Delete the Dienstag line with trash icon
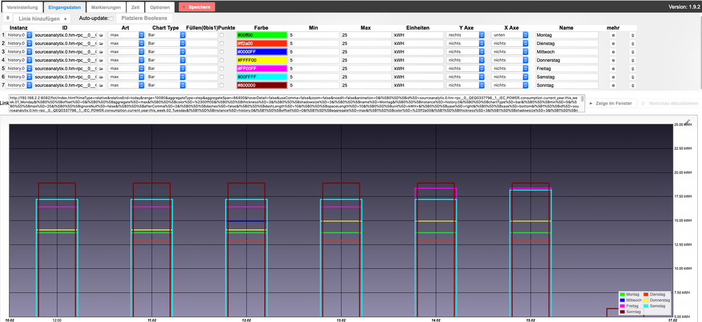 [632, 43]
